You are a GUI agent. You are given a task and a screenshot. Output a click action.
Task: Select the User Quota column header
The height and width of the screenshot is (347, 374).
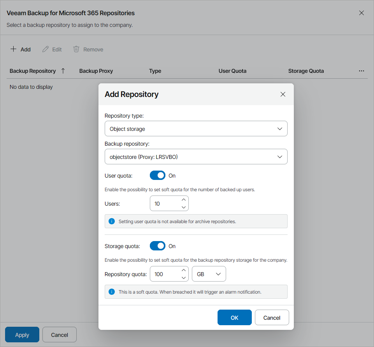[232, 71]
